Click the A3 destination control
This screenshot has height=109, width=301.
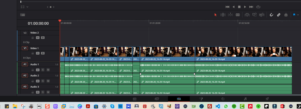tap(25, 87)
